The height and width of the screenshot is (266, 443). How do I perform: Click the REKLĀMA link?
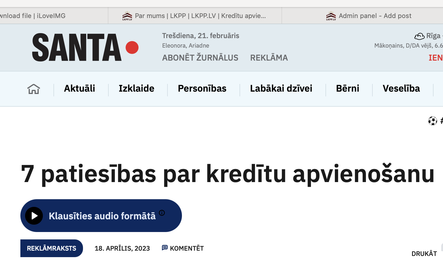[x=269, y=58]
